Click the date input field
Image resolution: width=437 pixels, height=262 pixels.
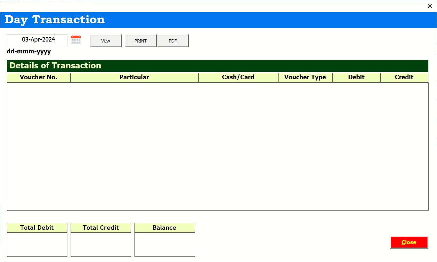[37, 40]
